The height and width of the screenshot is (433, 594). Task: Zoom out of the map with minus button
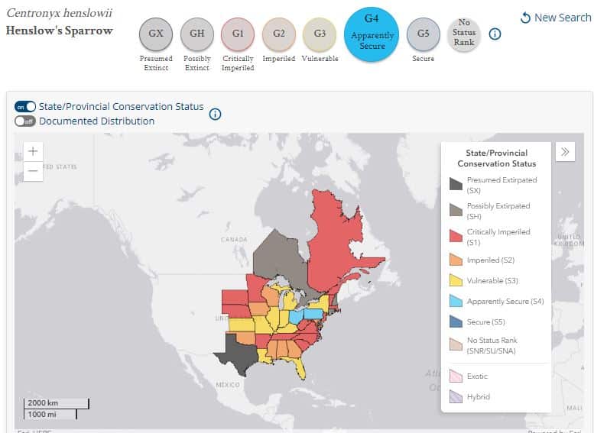(33, 171)
